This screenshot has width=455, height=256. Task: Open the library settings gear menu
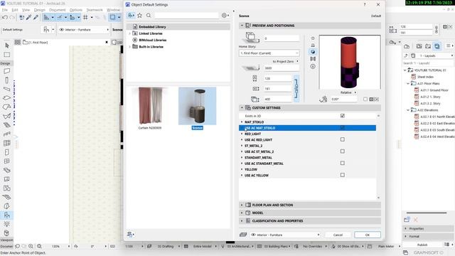click(x=225, y=16)
